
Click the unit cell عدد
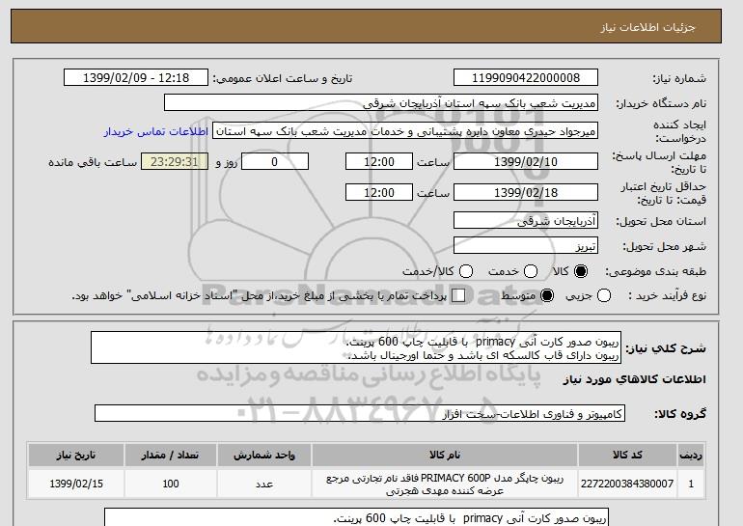(264, 484)
